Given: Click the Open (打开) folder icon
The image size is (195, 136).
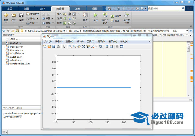Looking at the screenshot, I should pos(14,15).
